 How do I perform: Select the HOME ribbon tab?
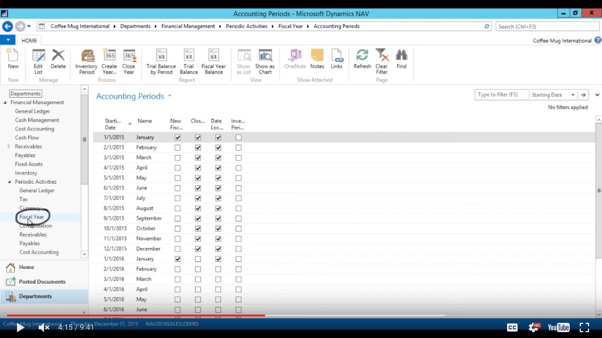tap(29, 40)
